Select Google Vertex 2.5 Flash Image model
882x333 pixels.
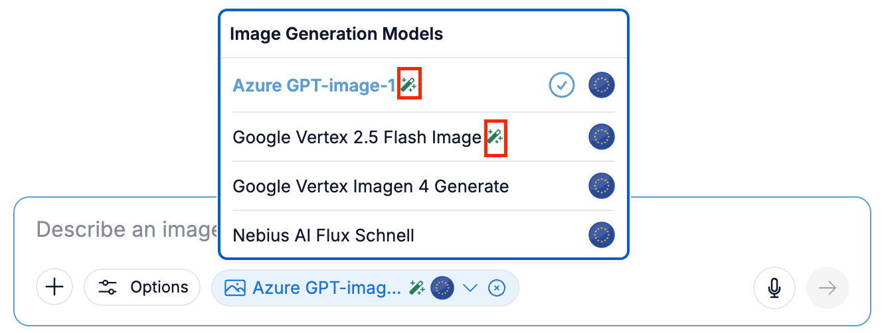pos(357,138)
